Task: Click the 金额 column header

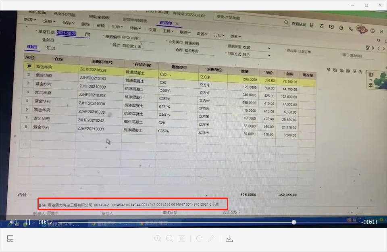Action: click(289, 74)
